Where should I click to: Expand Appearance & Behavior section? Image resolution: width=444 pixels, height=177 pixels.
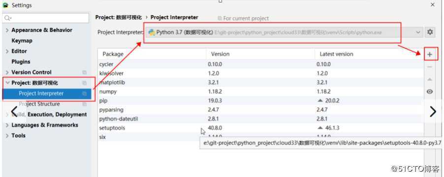click(7, 30)
